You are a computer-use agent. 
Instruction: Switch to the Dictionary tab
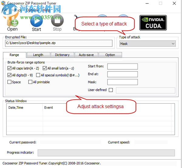62,55
